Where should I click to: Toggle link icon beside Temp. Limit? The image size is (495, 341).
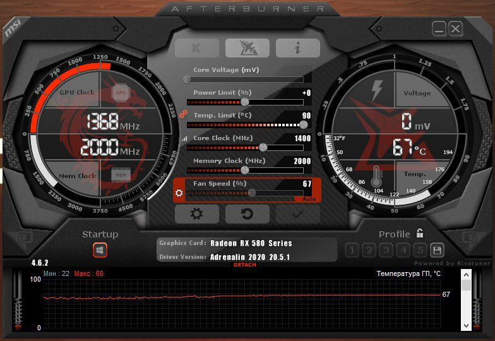[183, 114]
